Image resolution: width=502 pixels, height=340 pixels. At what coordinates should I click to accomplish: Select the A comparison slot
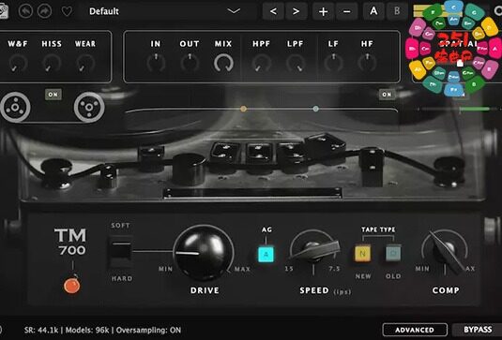point(373,11)
